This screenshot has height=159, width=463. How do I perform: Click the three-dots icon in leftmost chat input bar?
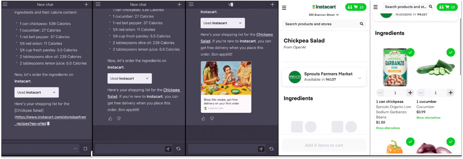(x=75, y=149)
